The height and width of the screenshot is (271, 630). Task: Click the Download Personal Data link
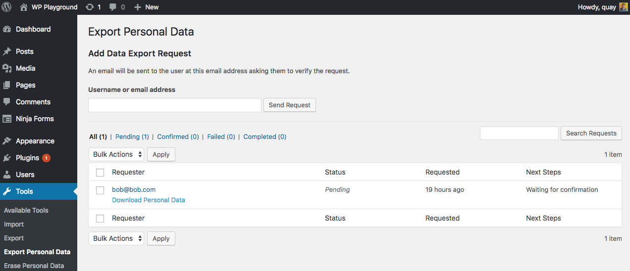pos(149,200)
